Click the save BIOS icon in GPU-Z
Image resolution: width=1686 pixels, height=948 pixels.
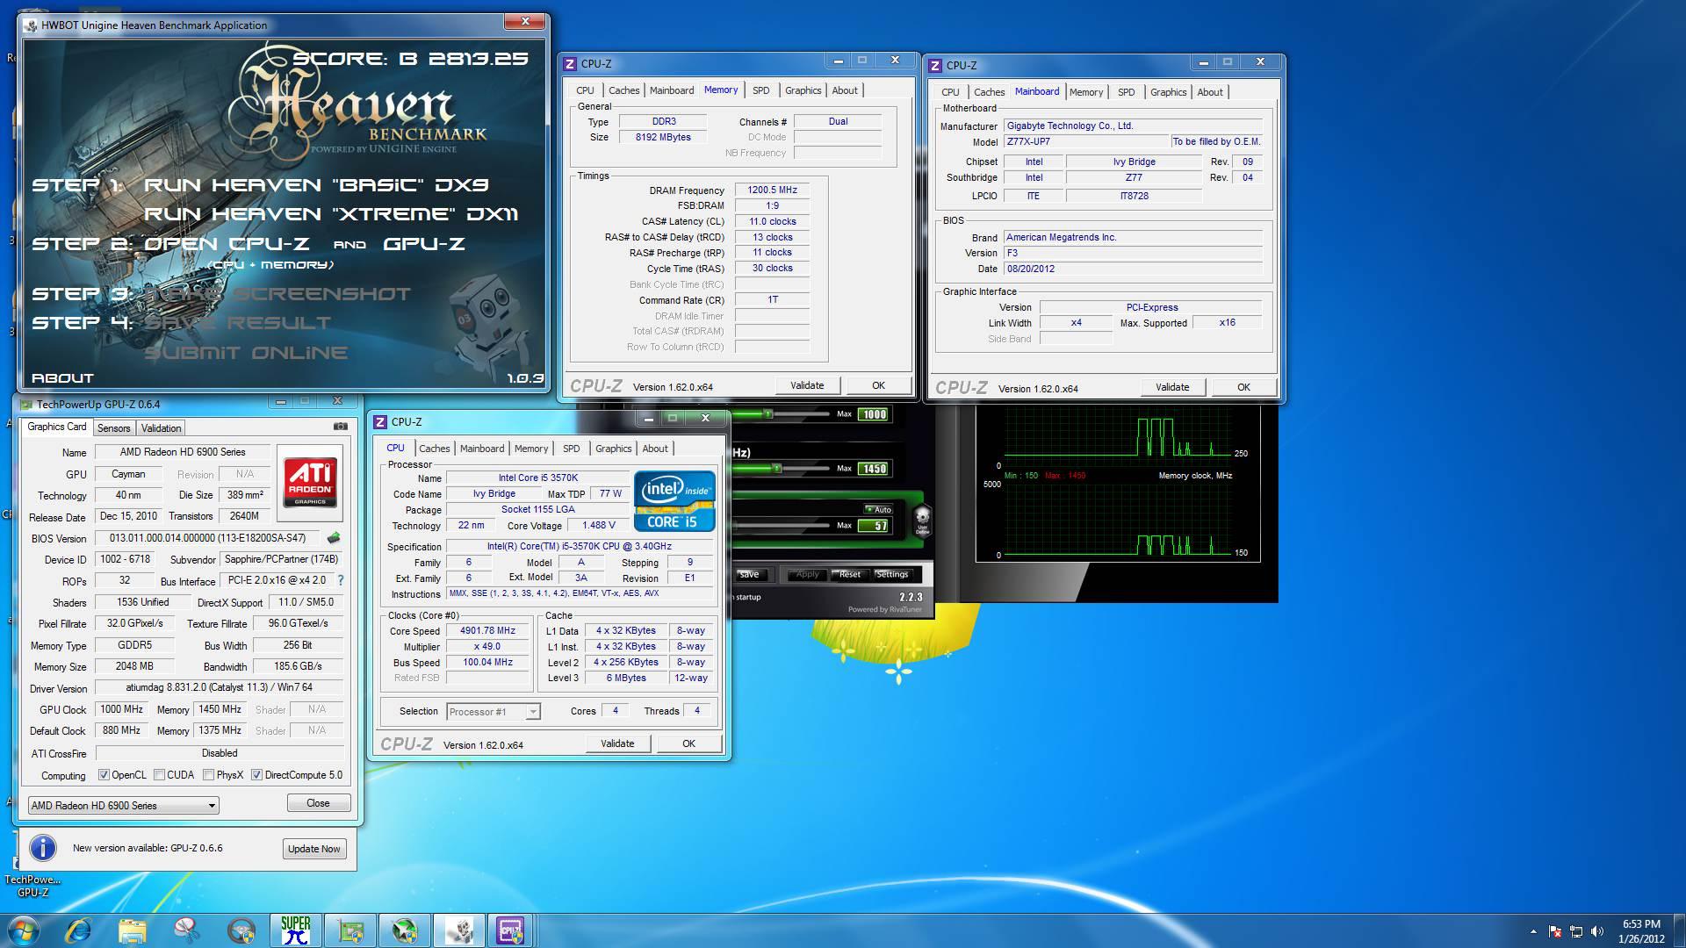(x=334, y=538)
